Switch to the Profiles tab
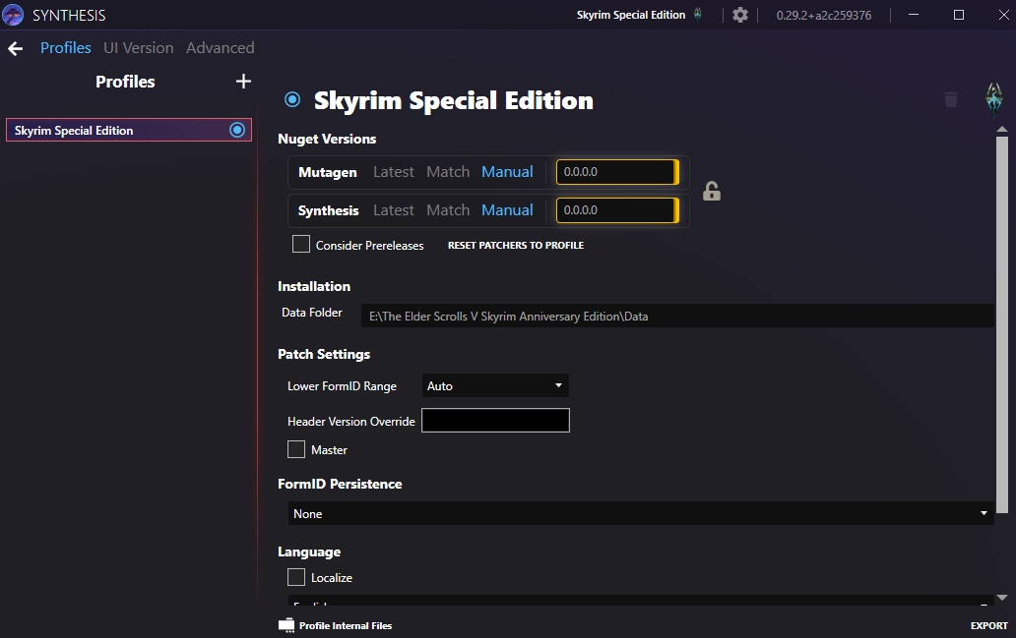The height and width of the screenshot is (638, 1016). pos(65,48)
